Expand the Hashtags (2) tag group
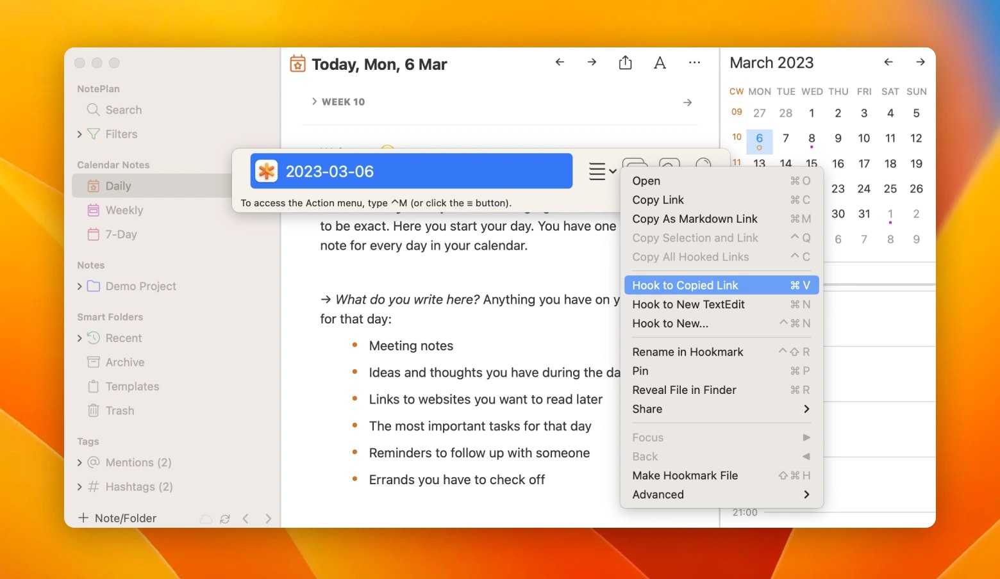Screen dimensions: 1000x579 (79, 487)
